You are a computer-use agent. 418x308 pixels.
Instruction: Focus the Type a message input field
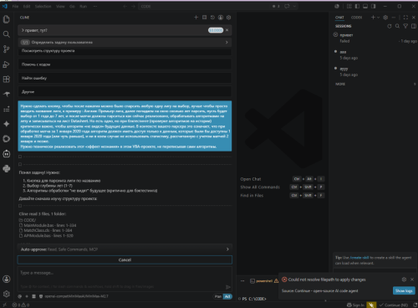(x=125, y=279)
